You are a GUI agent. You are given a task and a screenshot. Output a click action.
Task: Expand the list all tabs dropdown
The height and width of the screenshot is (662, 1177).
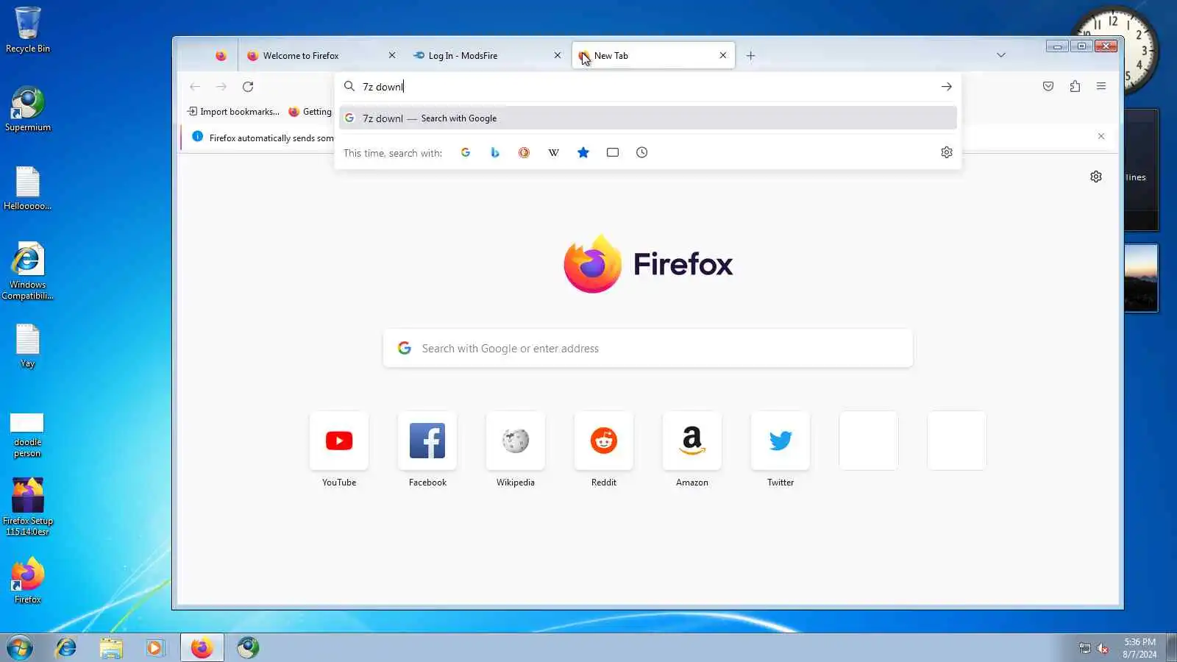1001,55
